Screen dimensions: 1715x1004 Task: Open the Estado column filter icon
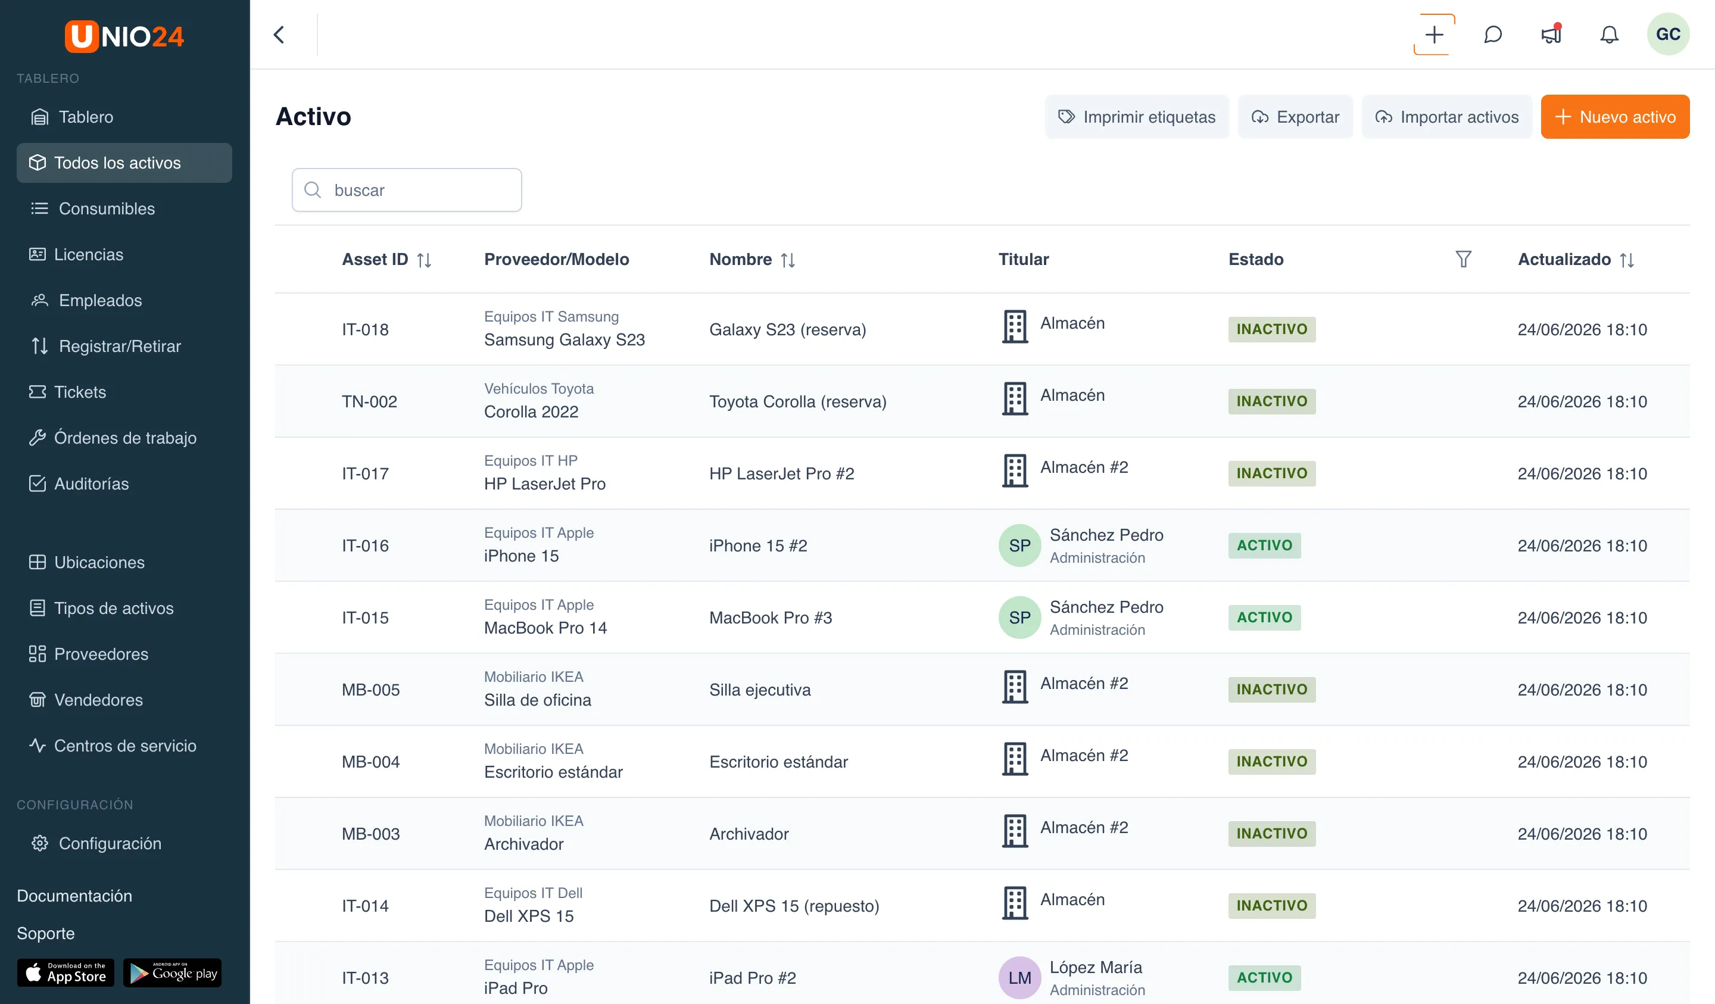point(1463,260)
